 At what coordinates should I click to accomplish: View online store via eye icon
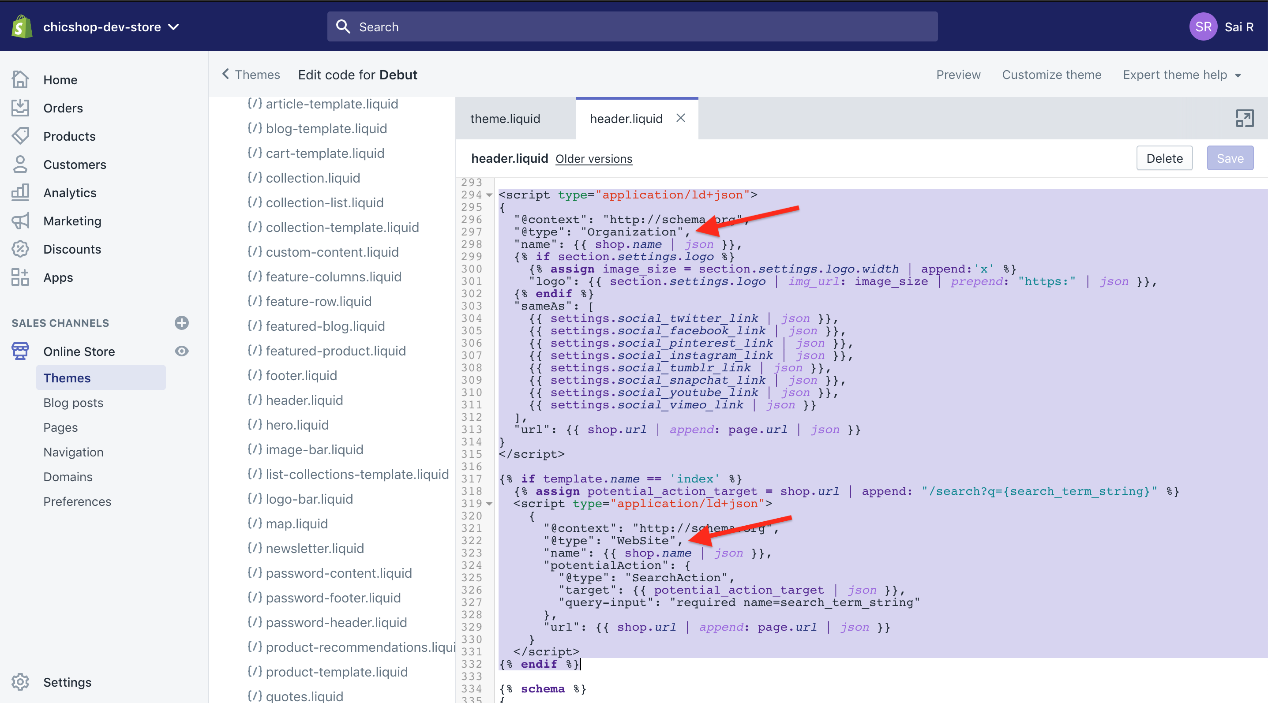pyautogui.click(x=182, y=351)
